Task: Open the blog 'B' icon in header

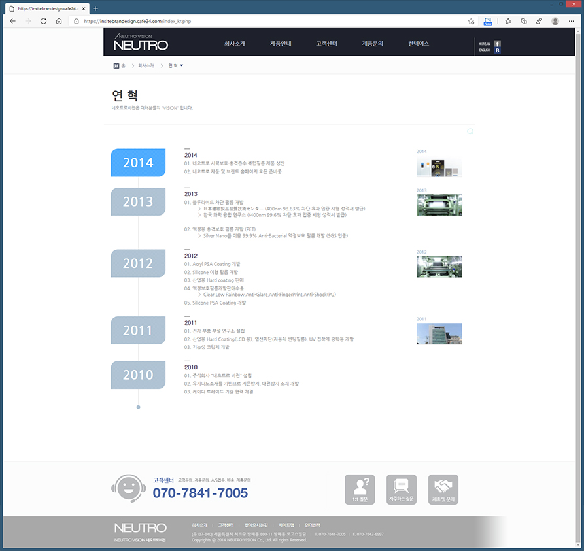Action: tap(497, 50)
